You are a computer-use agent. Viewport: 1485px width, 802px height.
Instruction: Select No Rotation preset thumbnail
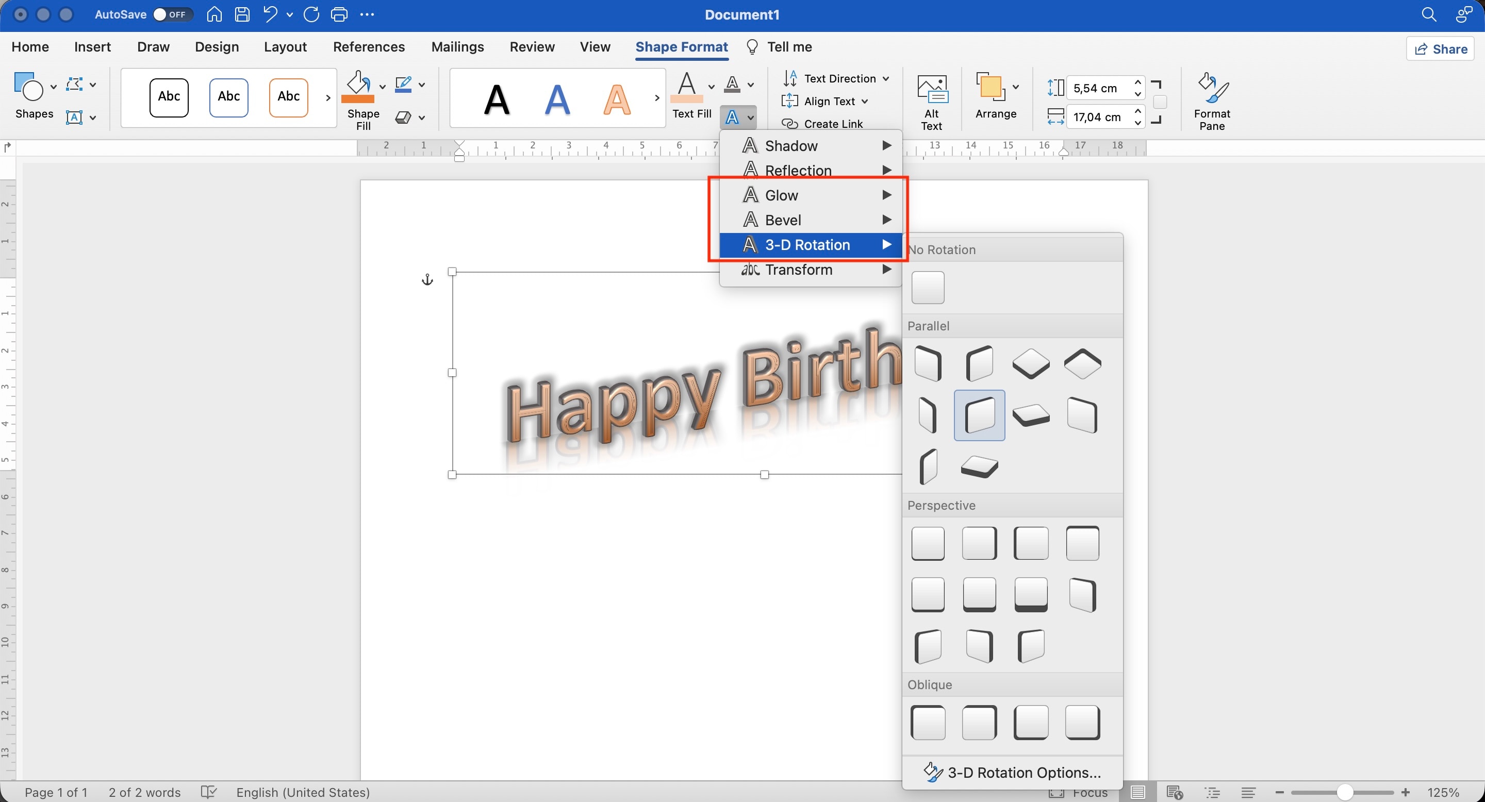[928, 287]
